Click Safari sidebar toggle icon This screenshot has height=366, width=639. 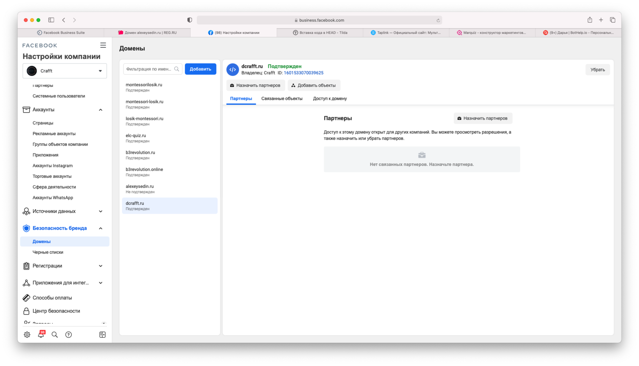pyautogui.click(x=51, y=20)
